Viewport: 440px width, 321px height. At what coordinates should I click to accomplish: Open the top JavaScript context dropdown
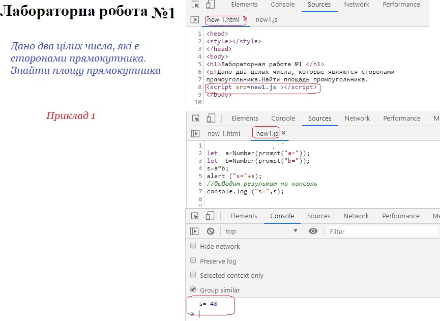pos(261,231)
